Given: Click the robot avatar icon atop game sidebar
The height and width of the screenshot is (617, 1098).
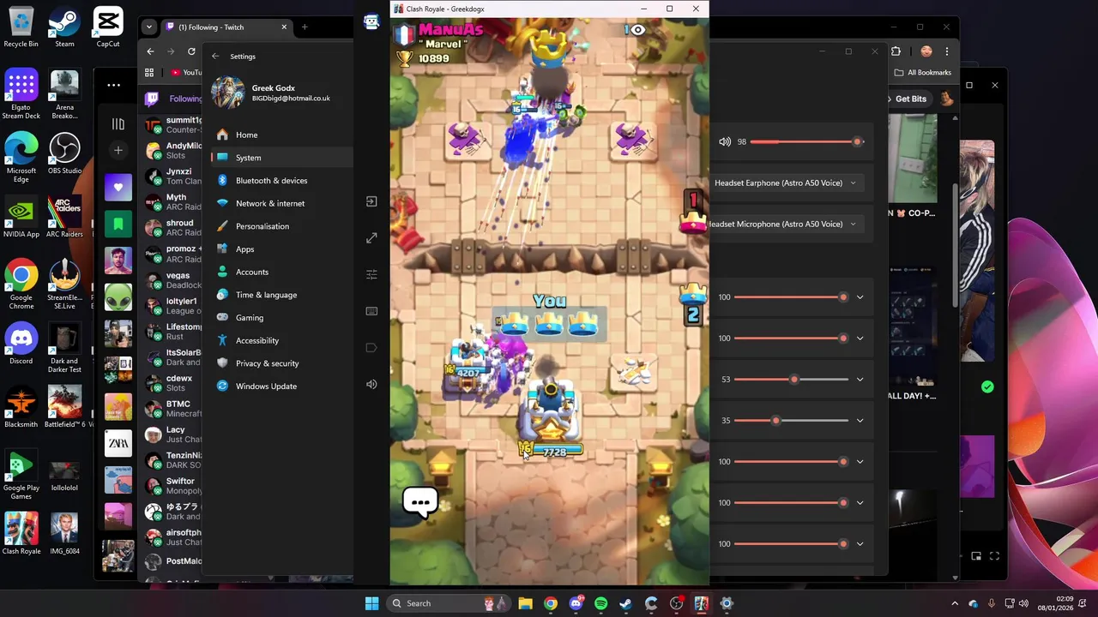Looking at the screenshot, I should click(371, 22).
